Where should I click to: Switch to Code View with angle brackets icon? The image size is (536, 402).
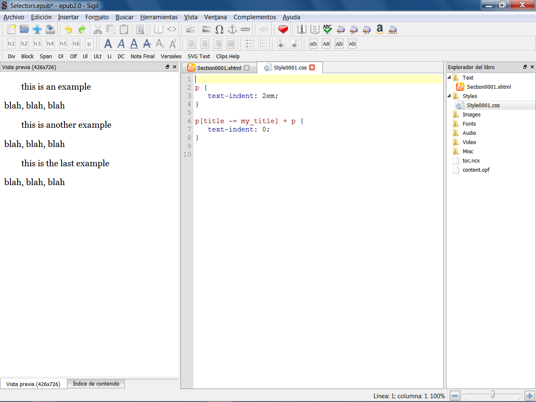[x=172, y=29]
